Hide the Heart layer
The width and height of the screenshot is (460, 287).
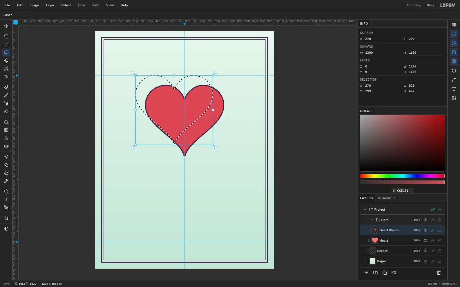click(x=425, y=241)
